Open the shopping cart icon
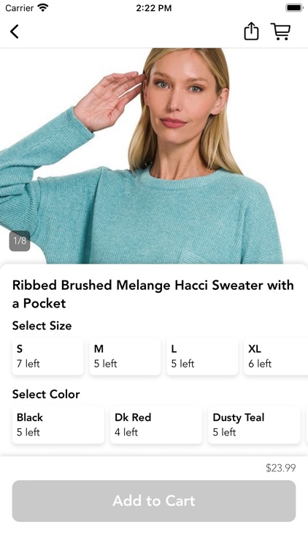 [x=280, y=31]
